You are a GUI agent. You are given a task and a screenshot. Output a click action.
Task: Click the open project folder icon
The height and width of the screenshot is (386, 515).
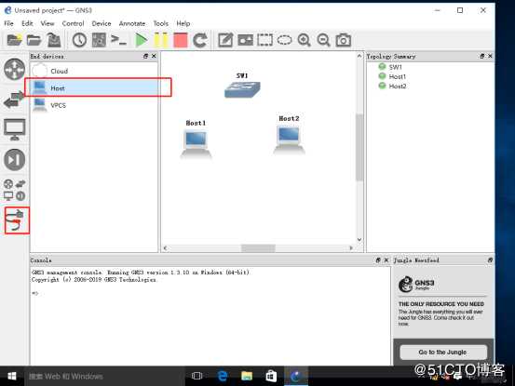[x=34, y=40]
